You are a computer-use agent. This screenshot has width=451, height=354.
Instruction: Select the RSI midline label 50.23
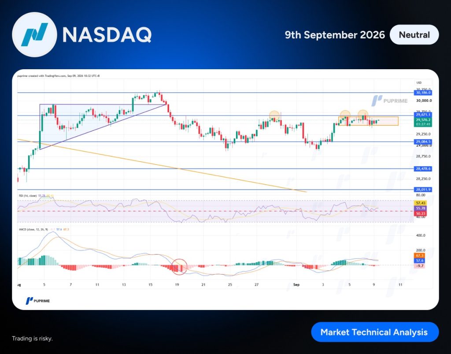[x=421, y=213]
